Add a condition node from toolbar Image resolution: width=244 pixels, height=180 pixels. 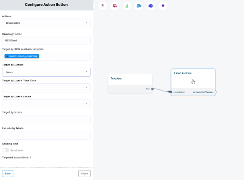(103, 6)
